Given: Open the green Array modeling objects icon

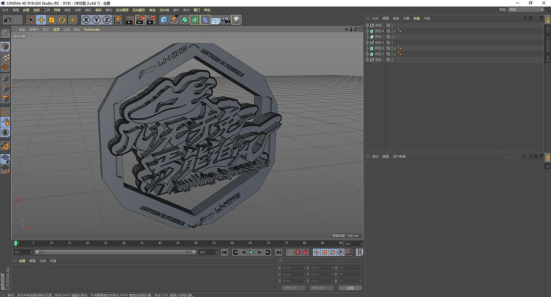Looking at the screenshot, I should (x=195, y=20).
